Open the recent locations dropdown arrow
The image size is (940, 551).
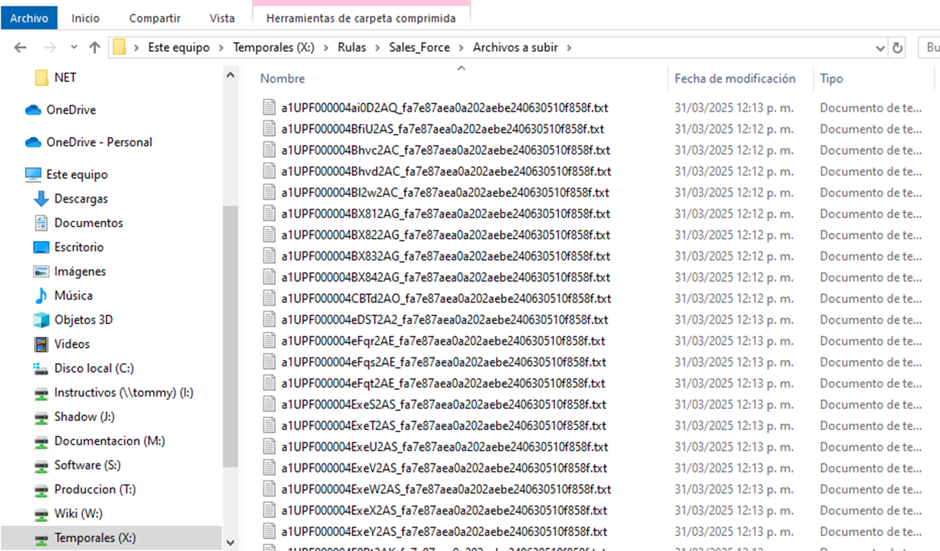[x=74, y=48]
